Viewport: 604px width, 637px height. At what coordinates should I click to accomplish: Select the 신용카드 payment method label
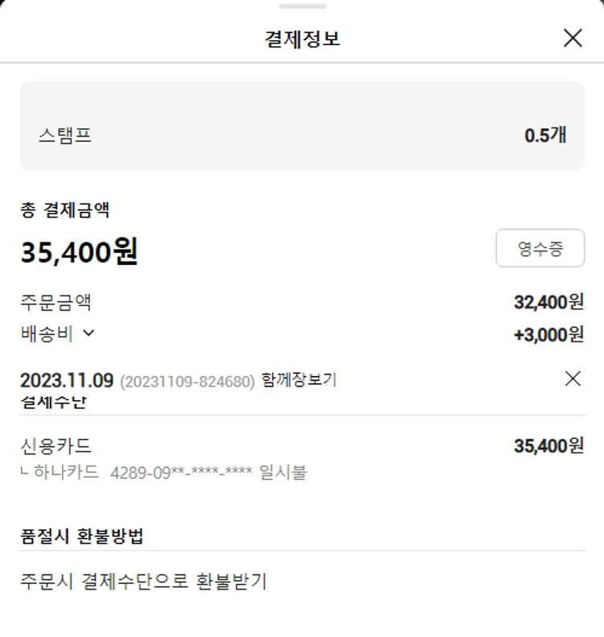[56, 445]
